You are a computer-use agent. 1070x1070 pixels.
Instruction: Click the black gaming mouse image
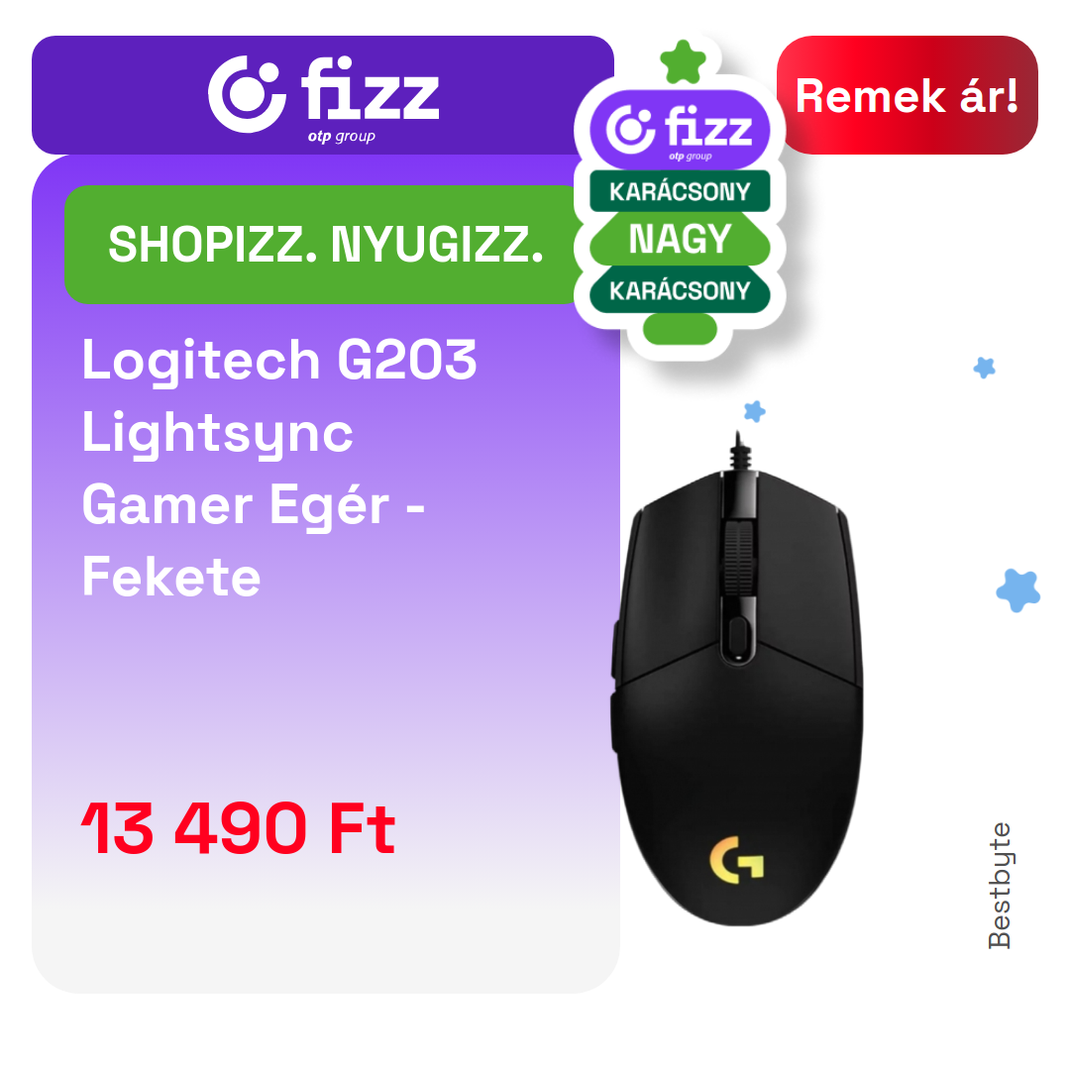point(737,679)
